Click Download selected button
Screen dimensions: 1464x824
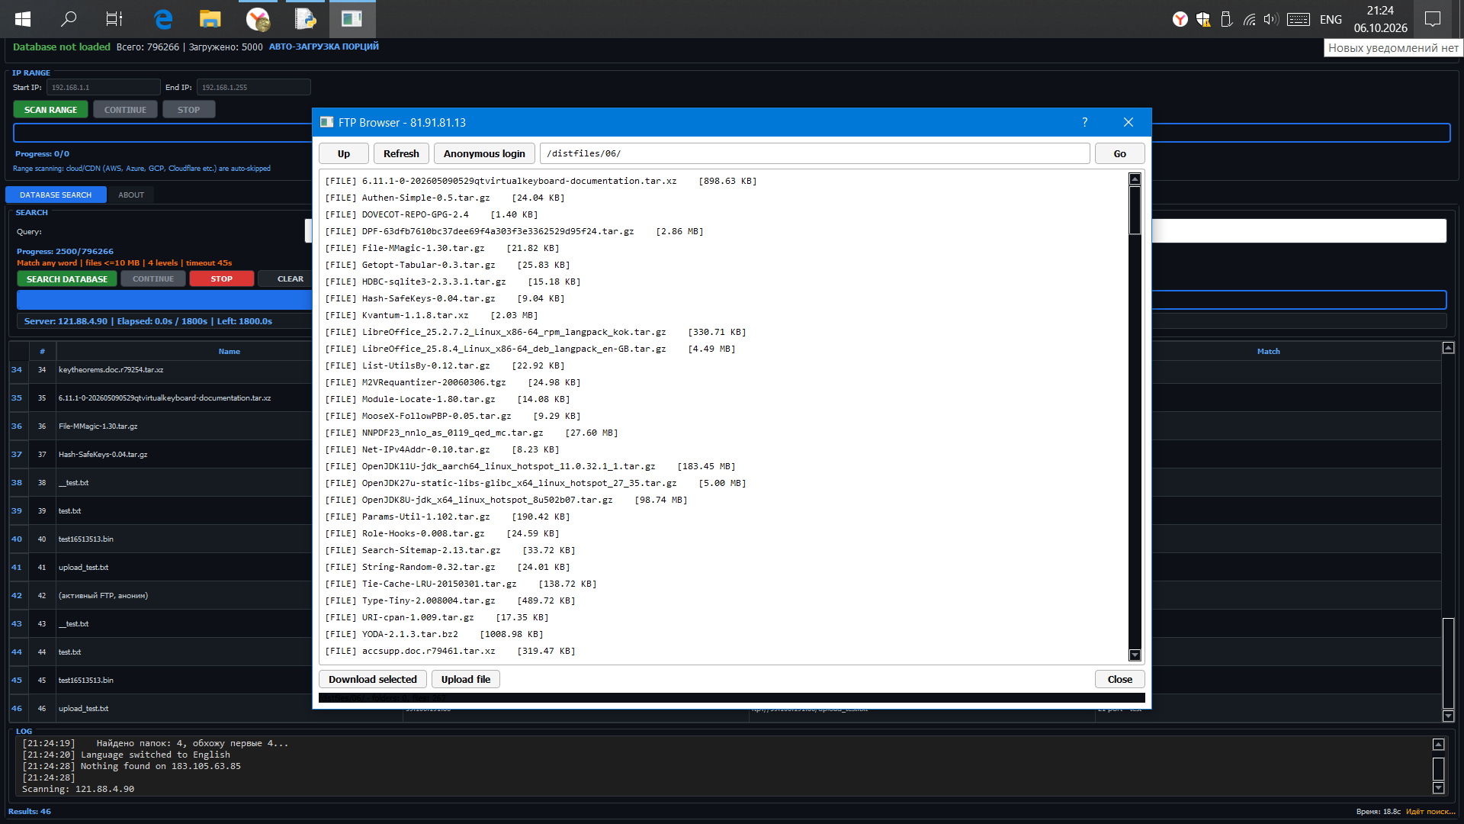373,679
